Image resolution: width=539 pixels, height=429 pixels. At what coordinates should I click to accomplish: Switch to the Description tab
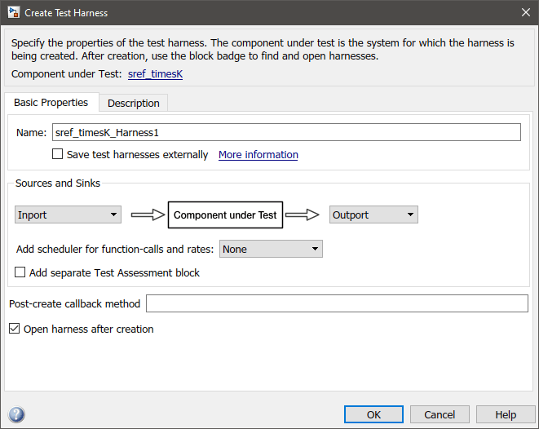click(134, 103)
